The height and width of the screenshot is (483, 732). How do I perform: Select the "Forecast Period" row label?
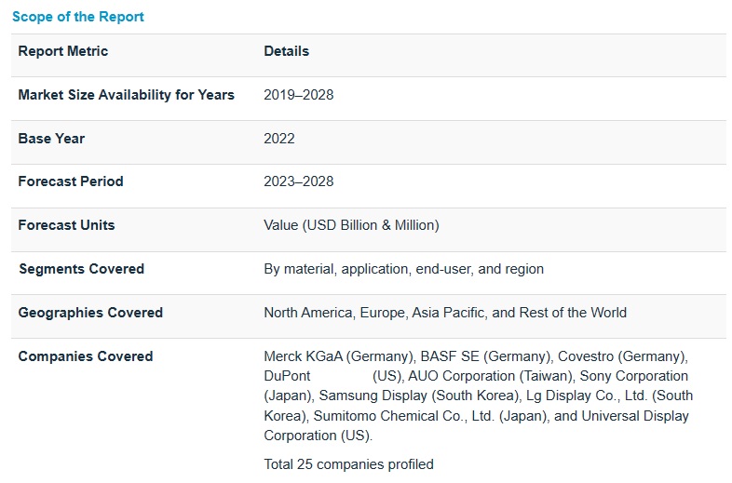click(x=71, y=181)
